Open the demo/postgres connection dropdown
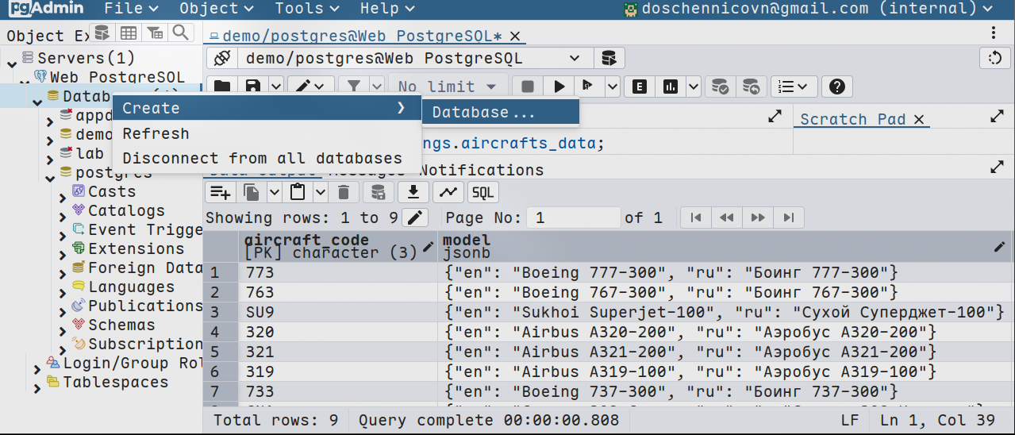The height and width of the screenshot is (435, 1015). pos(575,59)
